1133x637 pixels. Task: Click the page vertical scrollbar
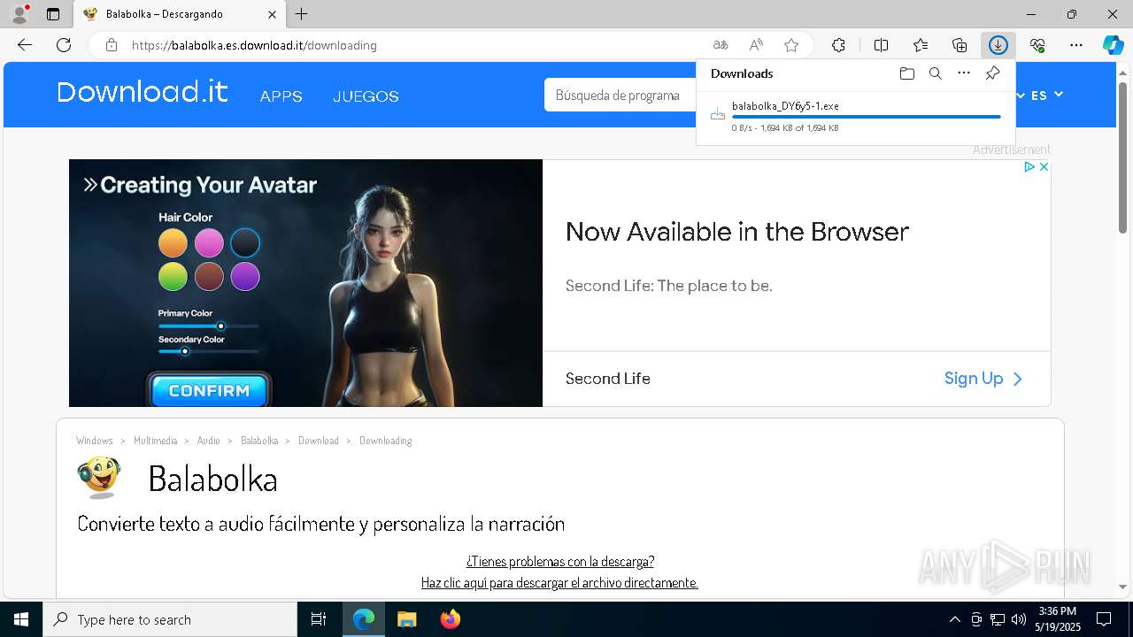point(1123,157)
